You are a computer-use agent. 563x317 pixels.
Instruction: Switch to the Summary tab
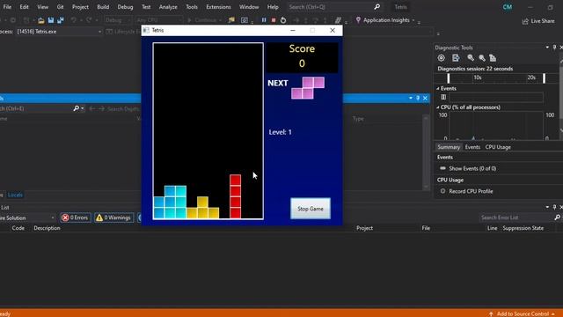449,147
